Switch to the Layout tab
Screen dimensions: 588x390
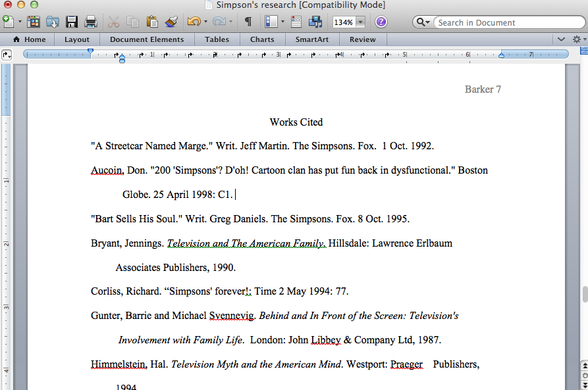coord(77,39)
